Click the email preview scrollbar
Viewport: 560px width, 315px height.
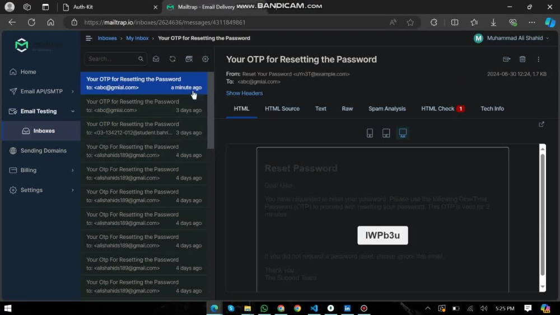[x=543, y=214]
